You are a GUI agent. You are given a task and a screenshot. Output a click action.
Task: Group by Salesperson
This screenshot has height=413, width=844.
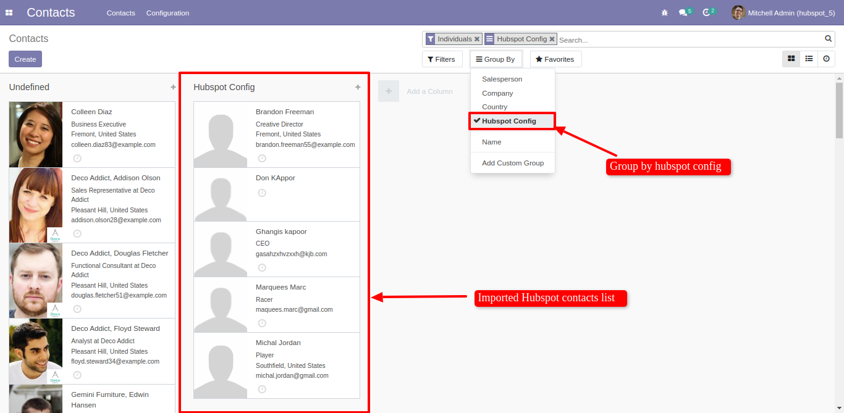(x=513, y=79)
